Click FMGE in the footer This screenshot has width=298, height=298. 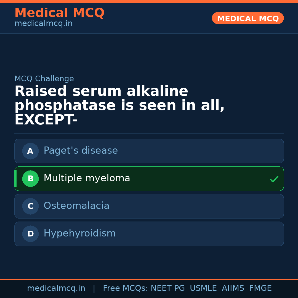(x=260, y=288)
